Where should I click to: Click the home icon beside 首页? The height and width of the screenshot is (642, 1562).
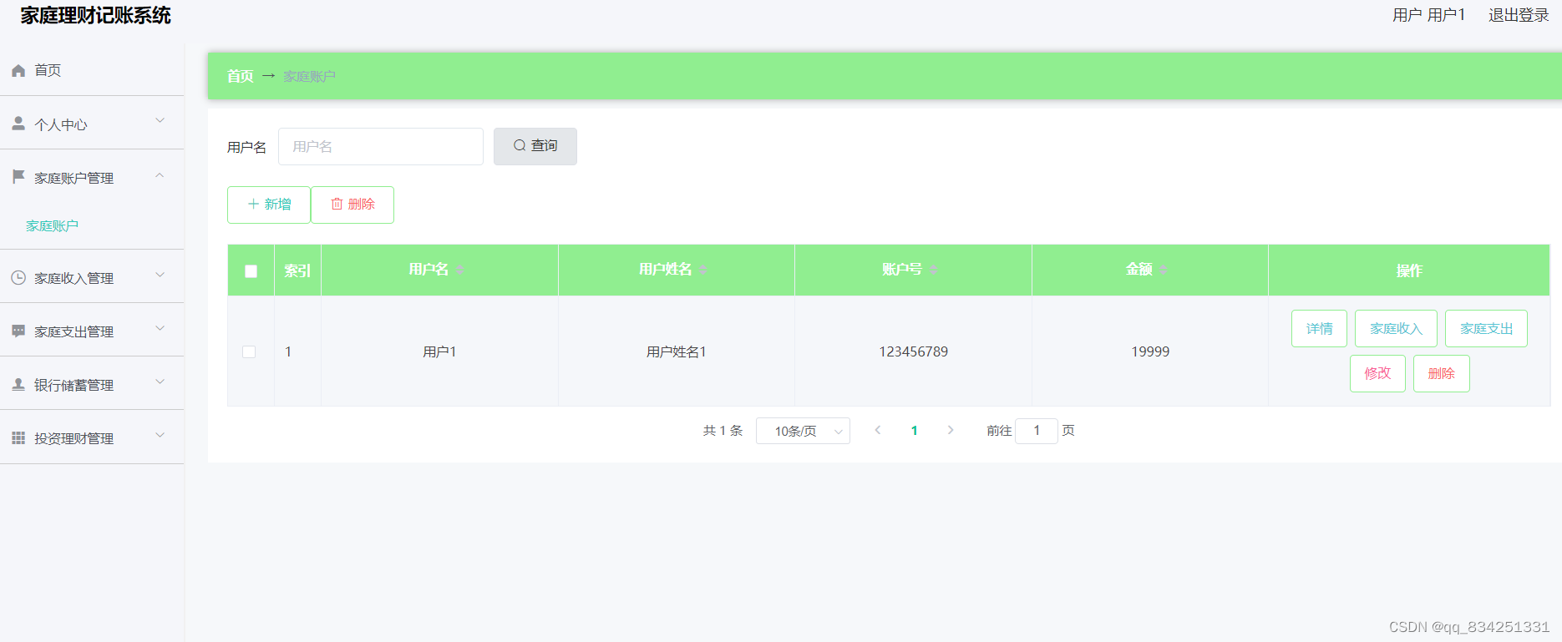(x=18, y=71)
